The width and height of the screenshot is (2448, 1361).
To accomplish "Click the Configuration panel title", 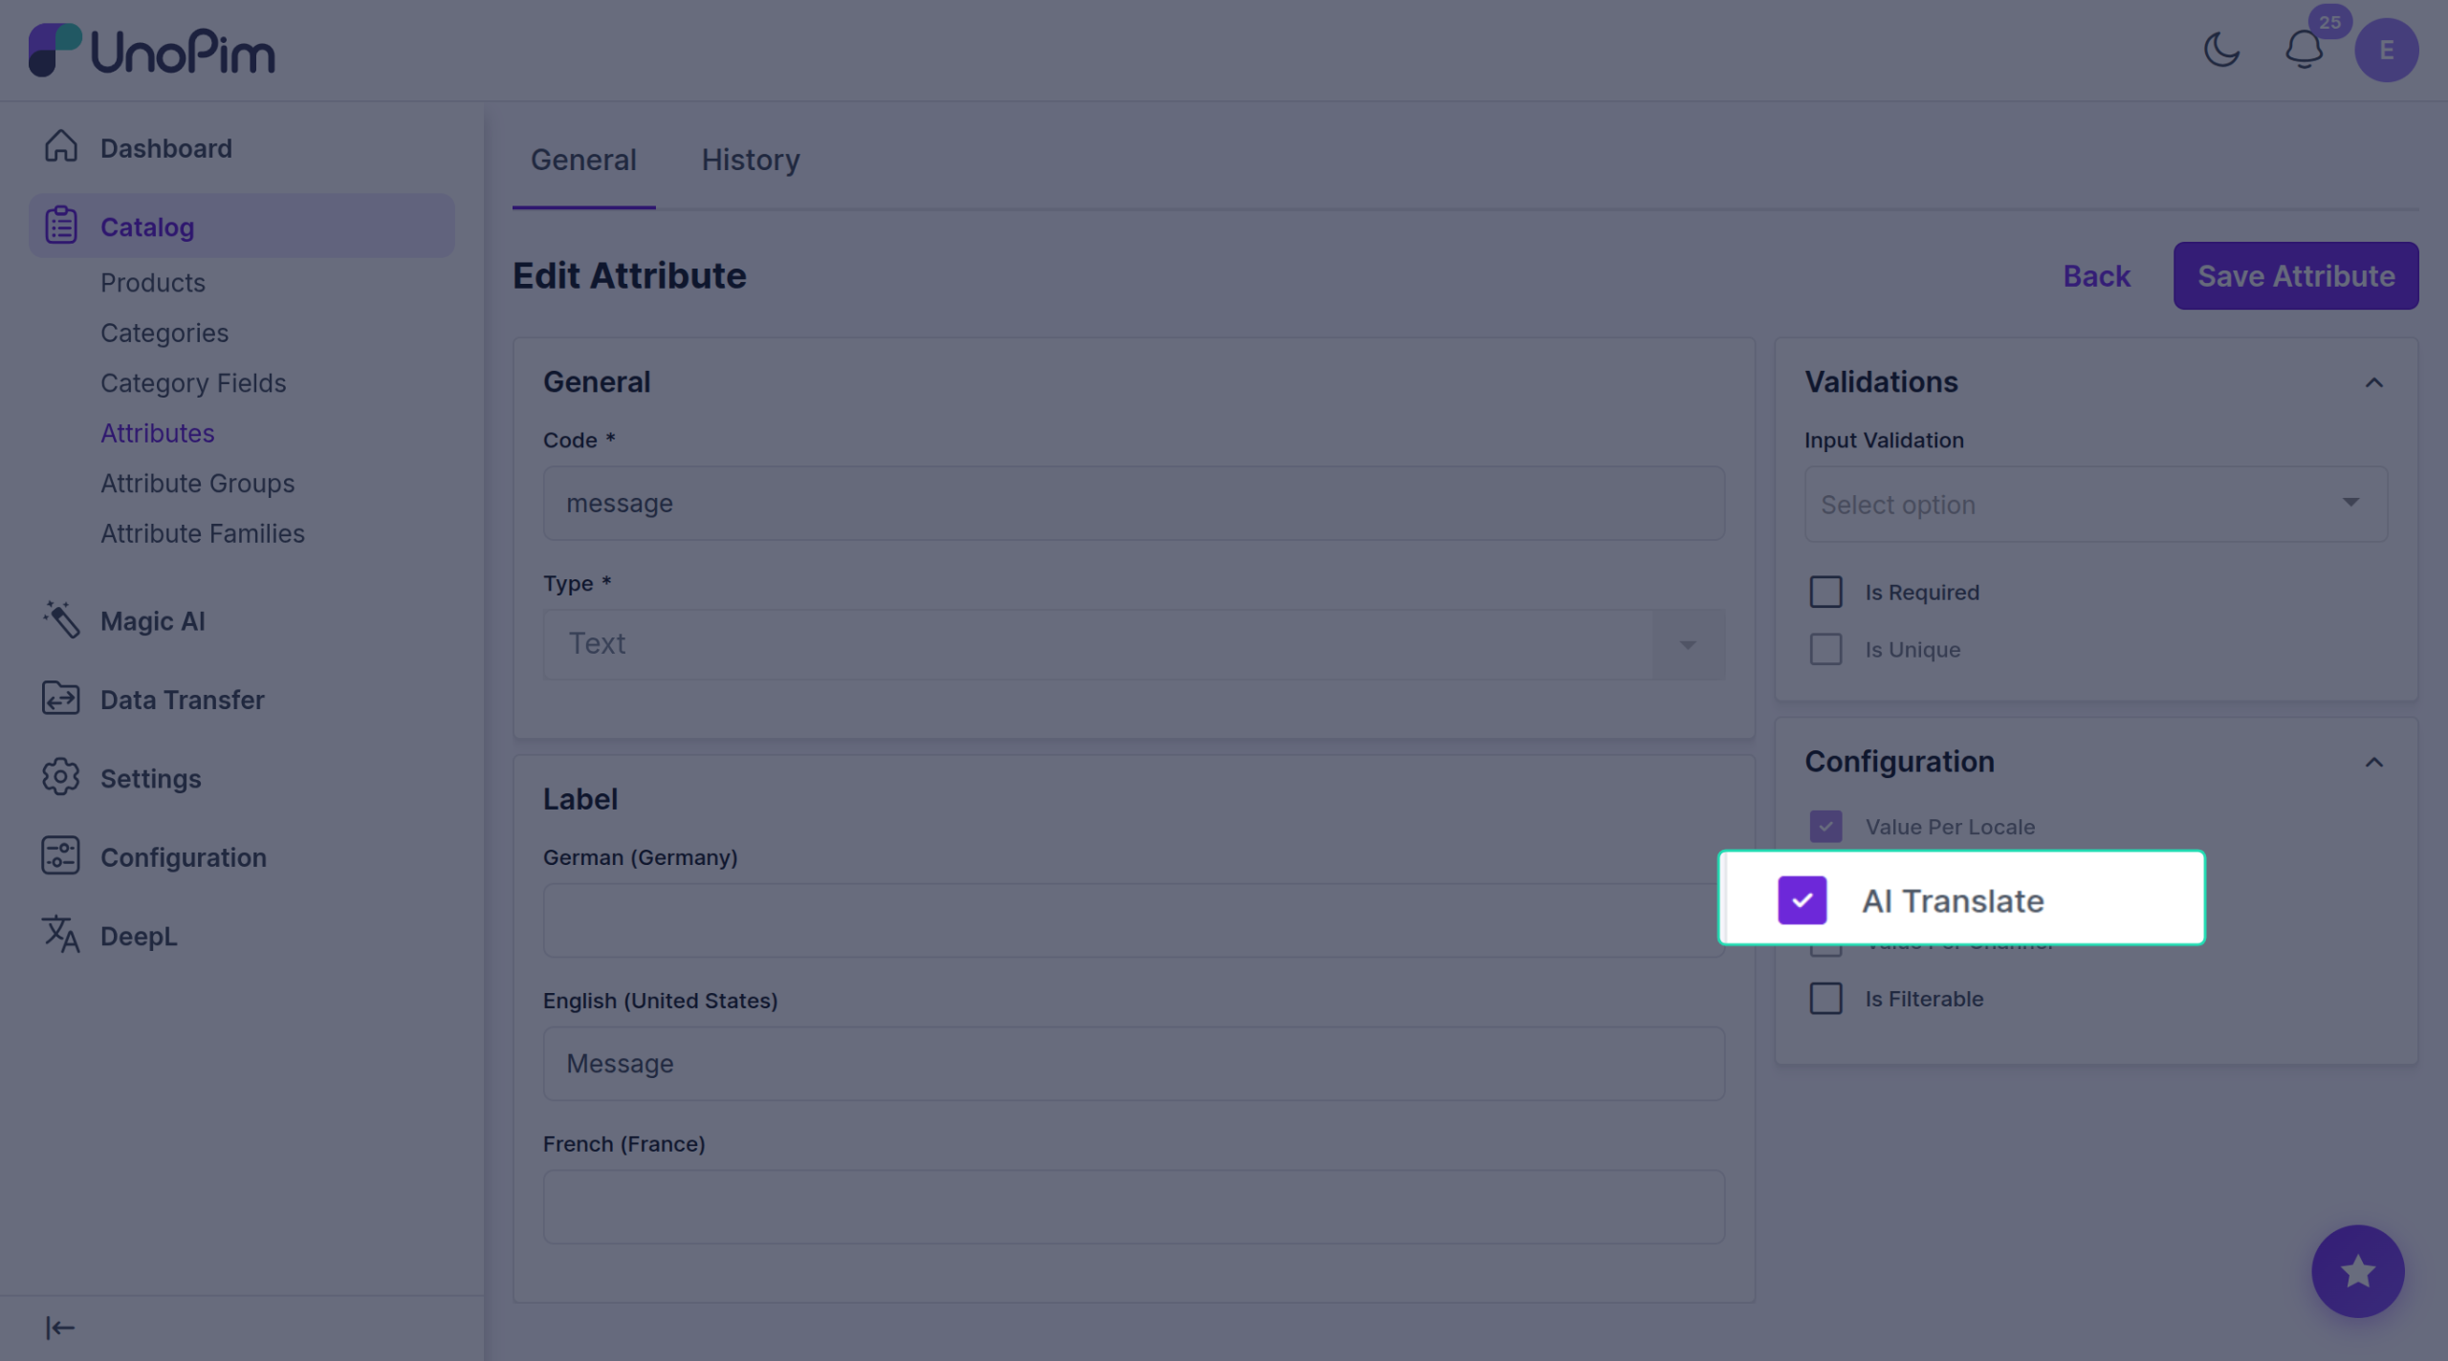I will click(x=1899, y=762).
